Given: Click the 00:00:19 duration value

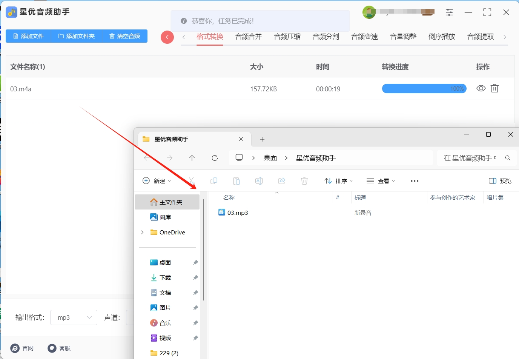Looking at the screenshot, I should [328, 89].
